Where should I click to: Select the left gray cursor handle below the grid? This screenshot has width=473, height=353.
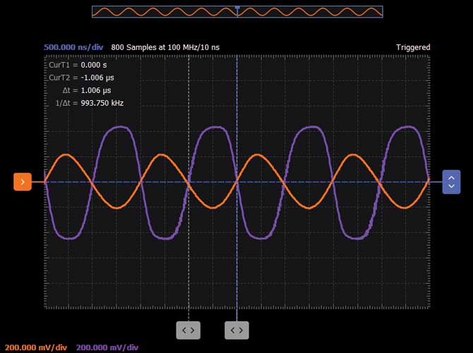coord(188,329)
